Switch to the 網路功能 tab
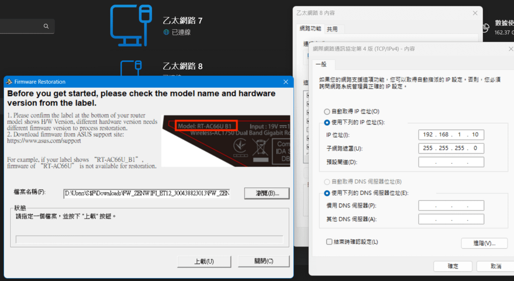Image resolution: width=514 pixels, height=281 pixels. pyautogui.click(x=310, y=29)
